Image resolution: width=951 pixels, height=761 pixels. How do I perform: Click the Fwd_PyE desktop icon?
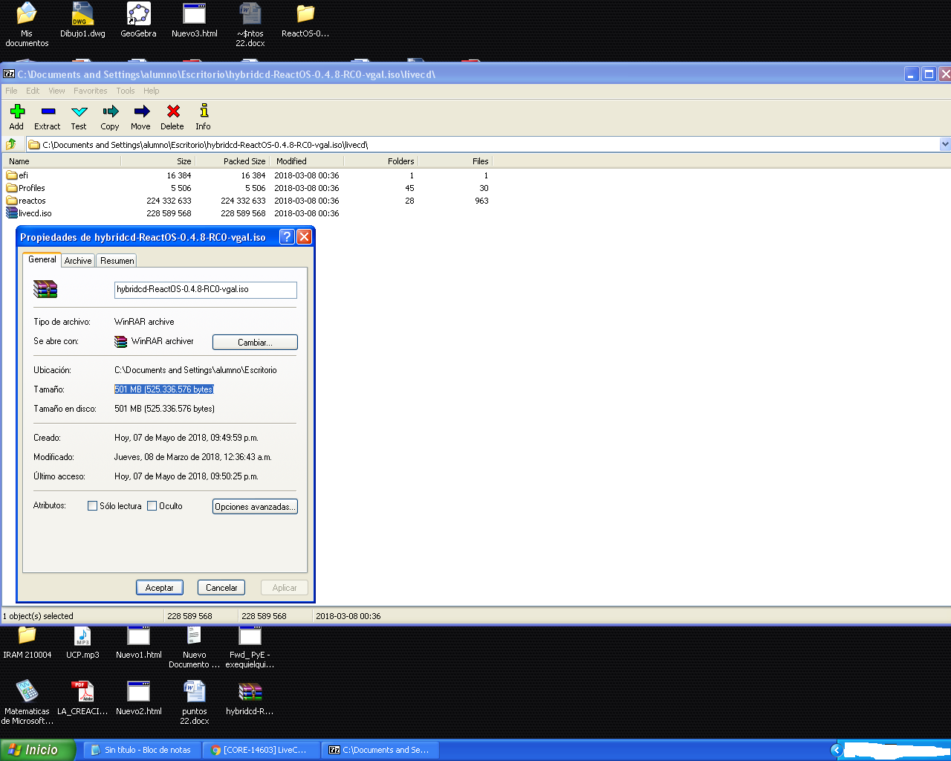(250, 647)
